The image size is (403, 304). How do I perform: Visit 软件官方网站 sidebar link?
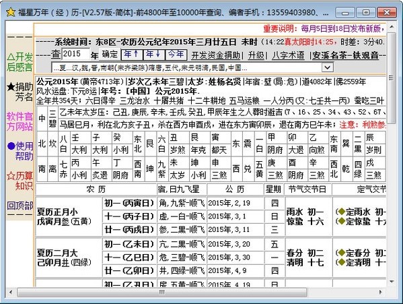(x=20, y=121)
